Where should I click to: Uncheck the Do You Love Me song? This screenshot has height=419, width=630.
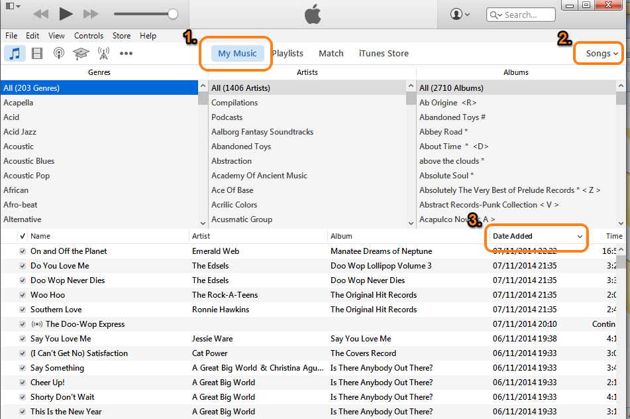23,266
